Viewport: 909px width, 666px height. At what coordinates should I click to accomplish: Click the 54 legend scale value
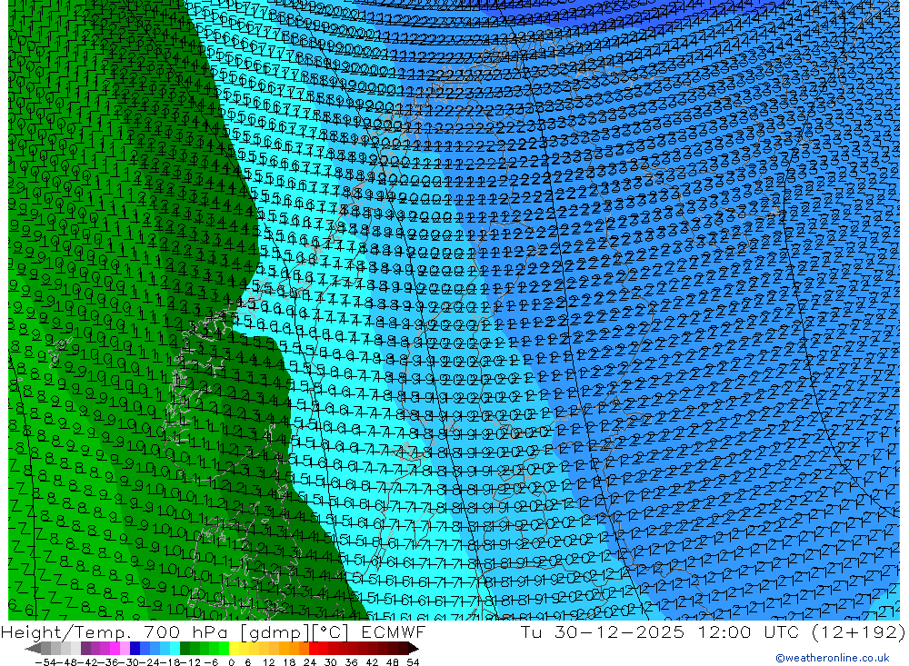tap(413, 662)
